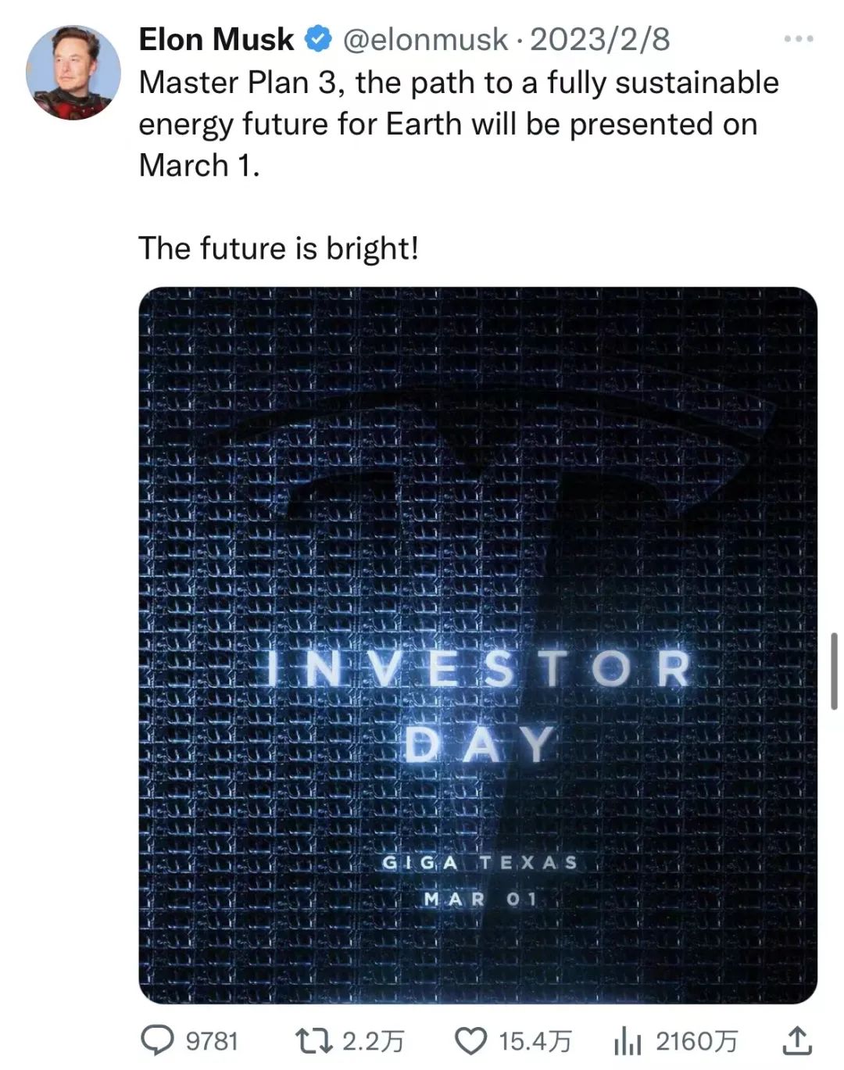
Task: Click the 2160万 views count
Action: [x=696, y=1041]
